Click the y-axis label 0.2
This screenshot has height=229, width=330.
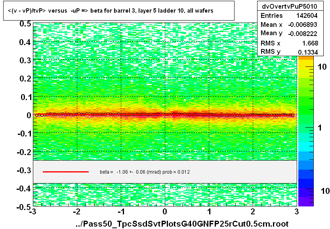[25, 79]
